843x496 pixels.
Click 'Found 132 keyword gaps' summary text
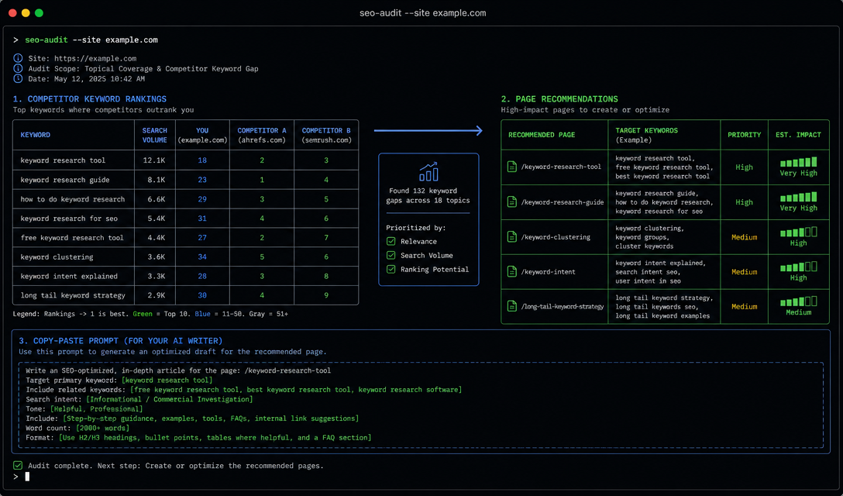click(x=428, y=195)
